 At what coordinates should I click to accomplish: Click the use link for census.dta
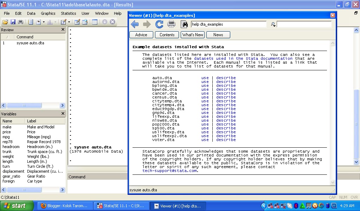205,97
